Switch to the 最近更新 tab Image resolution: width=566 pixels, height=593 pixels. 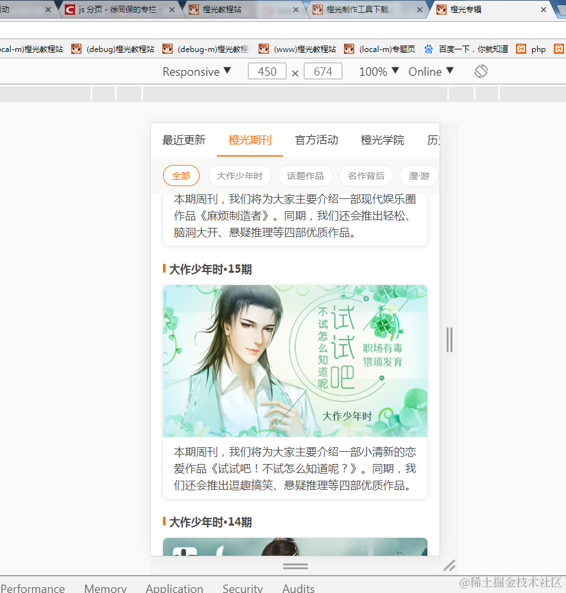point(184,140)
